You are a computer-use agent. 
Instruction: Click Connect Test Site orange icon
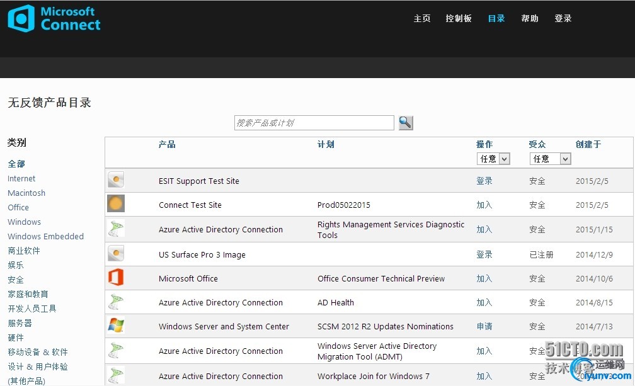point(116,203)
